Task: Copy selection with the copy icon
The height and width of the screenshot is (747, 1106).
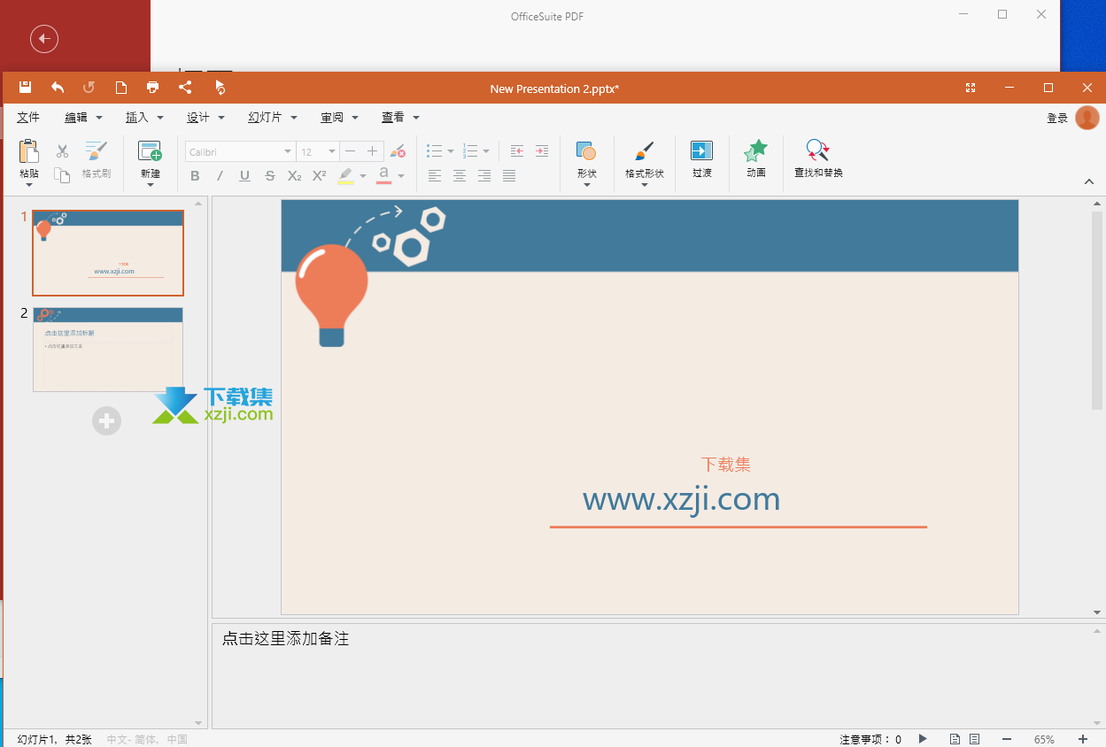Action: 62,175
